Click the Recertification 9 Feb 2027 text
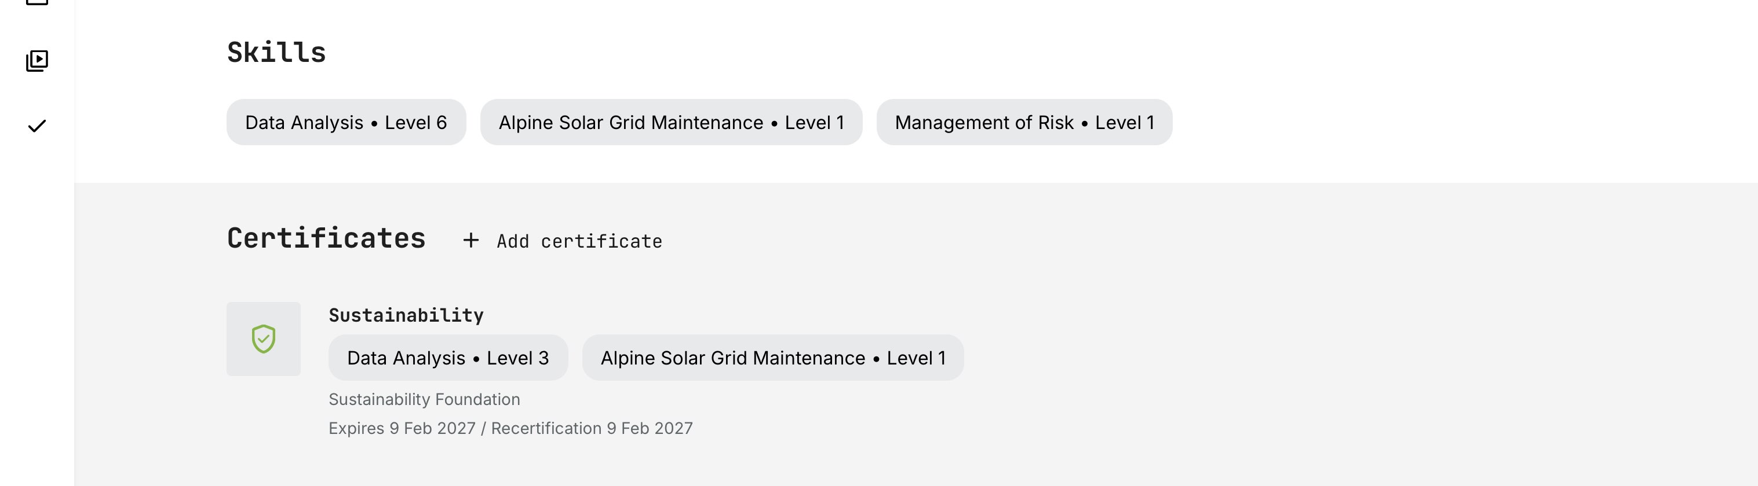The width and height of the screenshot is (1758, 486). [592, 428]
